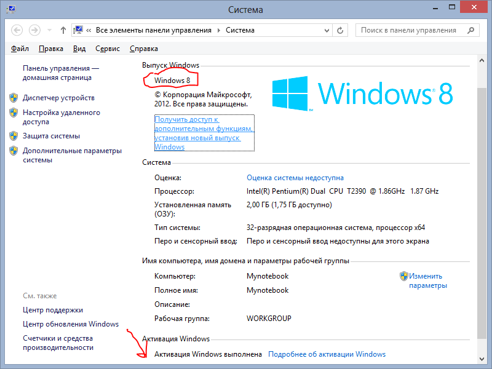Open Подробнее об активации Windows link

(327, 354)
